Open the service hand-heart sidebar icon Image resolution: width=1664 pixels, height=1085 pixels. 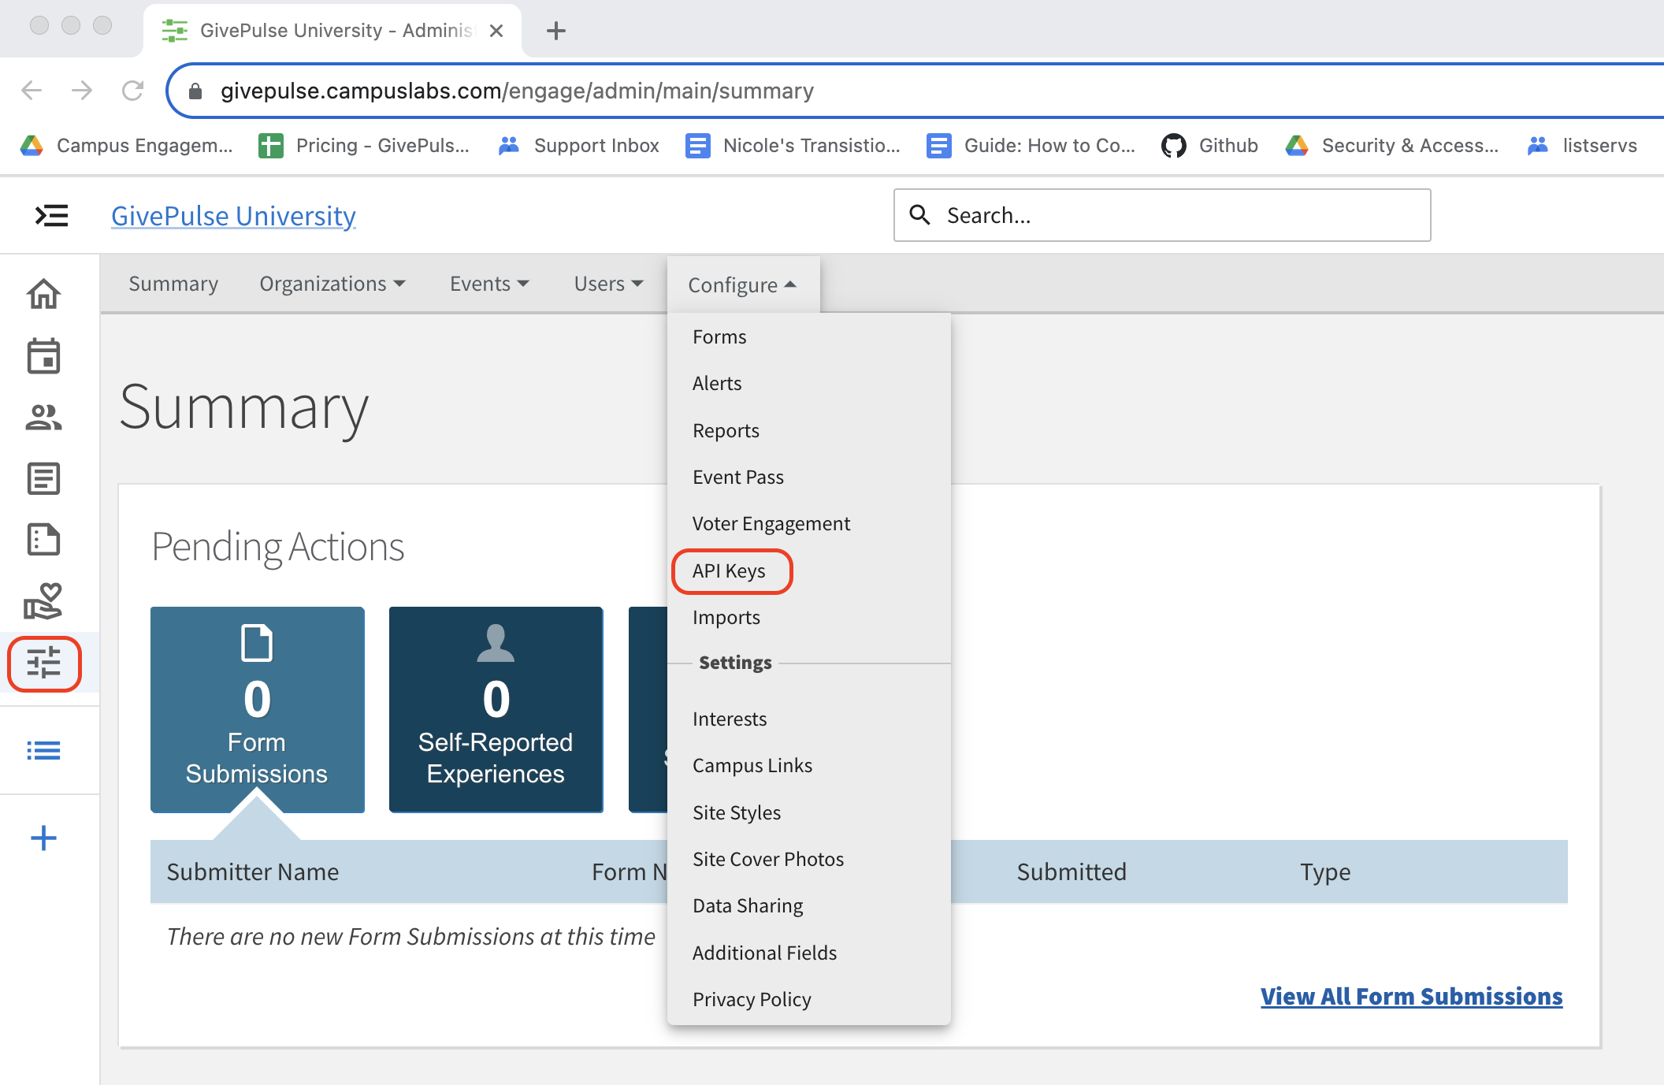[x=44, y=601]
